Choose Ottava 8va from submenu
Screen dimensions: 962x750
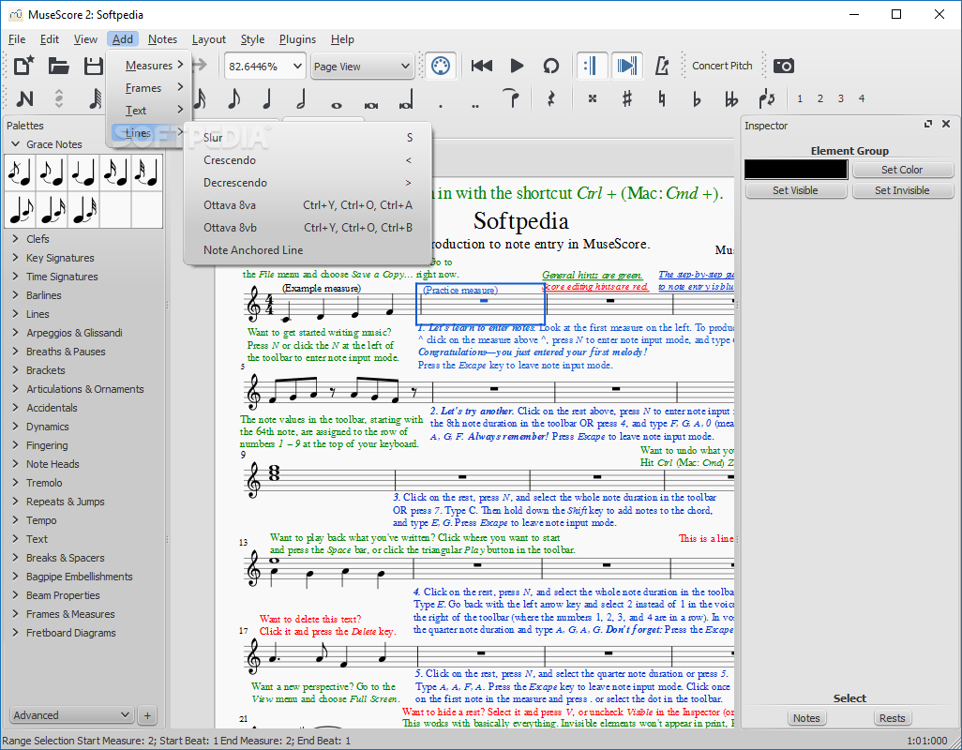tap(308, 204)
